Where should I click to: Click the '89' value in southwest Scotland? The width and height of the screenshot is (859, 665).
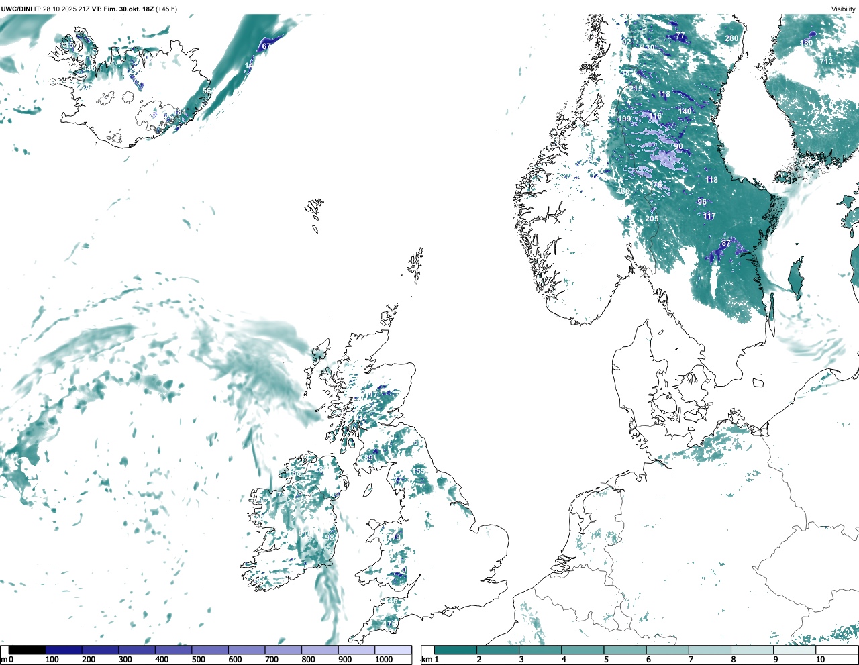pyautogui.click(x=368, y=458)
